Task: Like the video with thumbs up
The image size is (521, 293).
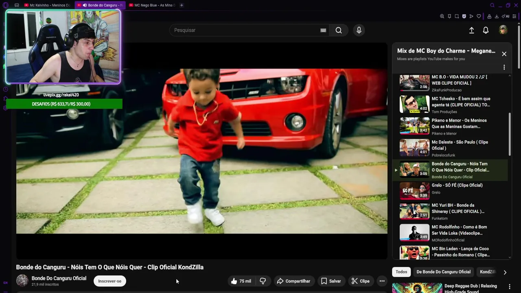Action: (241, 281)
